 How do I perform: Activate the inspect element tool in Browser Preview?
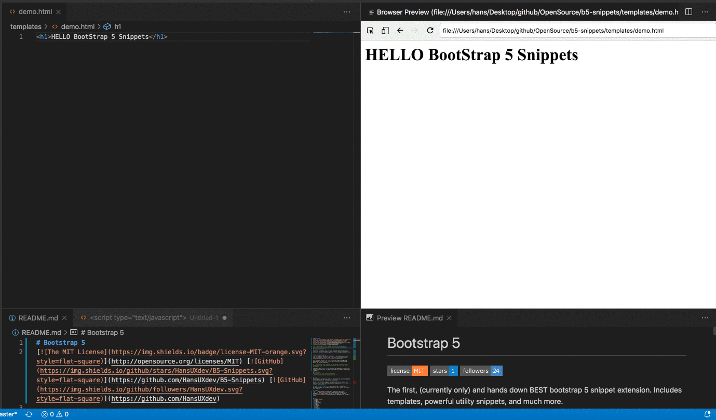point(370,31)
